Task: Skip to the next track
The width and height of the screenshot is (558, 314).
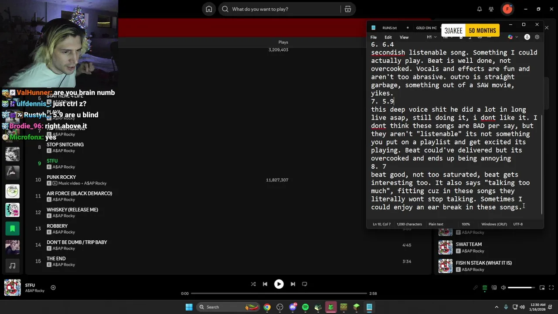Action: point(293,284)
